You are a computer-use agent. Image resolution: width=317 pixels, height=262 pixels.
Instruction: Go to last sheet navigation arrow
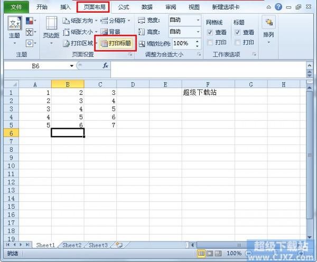pos(27,245)
